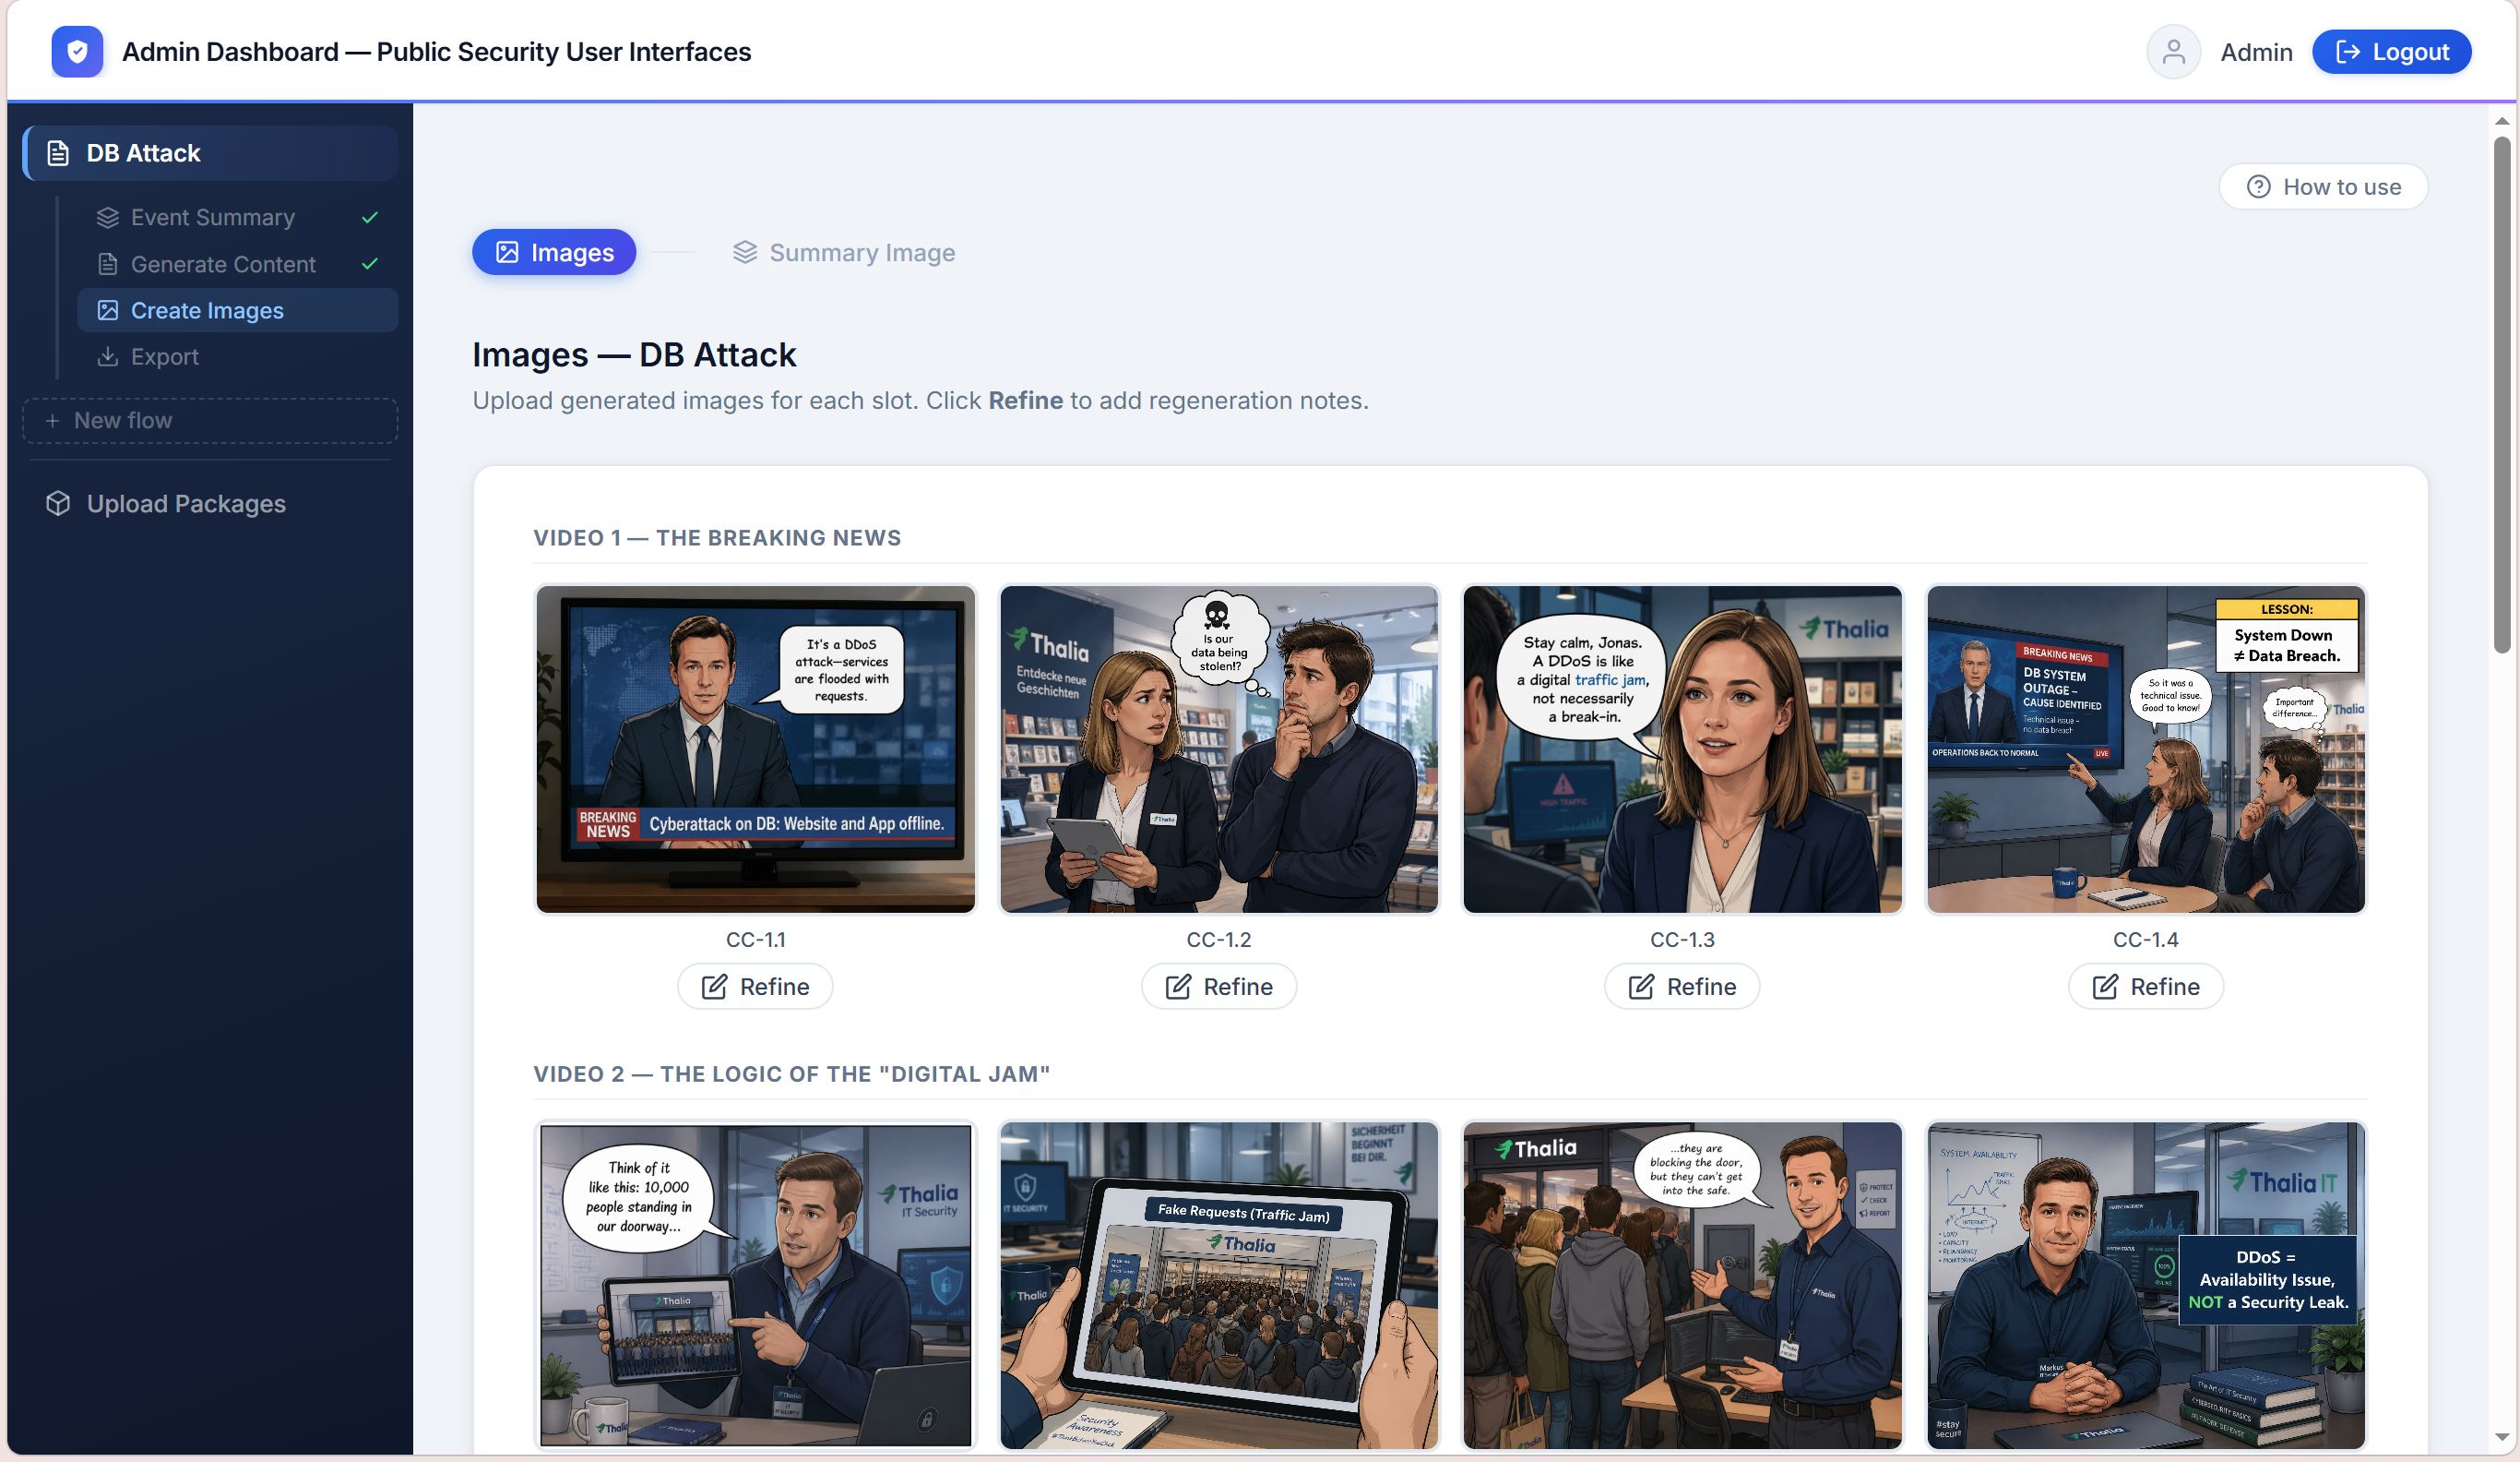
Task: Click the picture icon beside Create Images
Action: click(x=108, y=310)
